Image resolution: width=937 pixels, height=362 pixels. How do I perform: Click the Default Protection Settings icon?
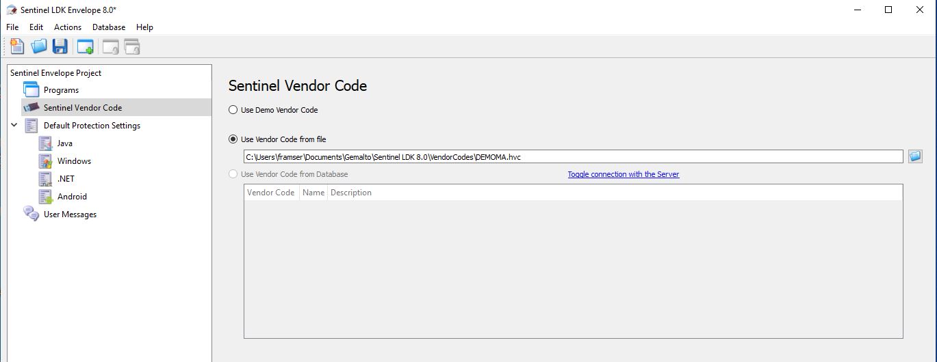click(31, 125)
